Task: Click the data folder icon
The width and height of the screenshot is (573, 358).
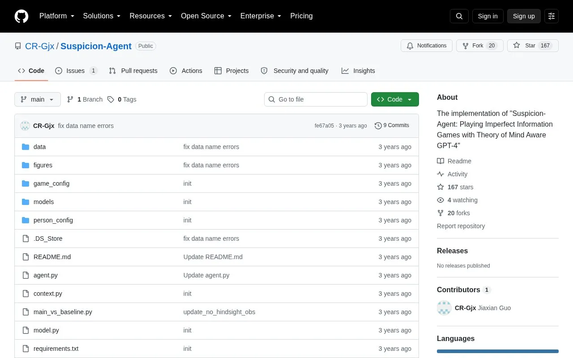Action: [x=26, y=147]
